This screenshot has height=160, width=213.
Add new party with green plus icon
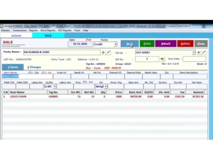tap(103, 52)
